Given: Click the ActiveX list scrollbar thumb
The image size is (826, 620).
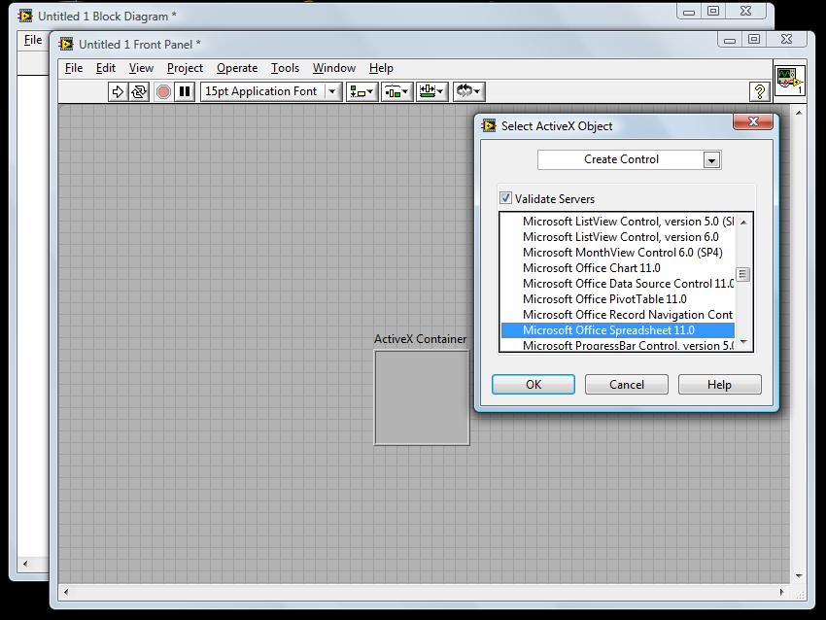Looking at the screenshot, I should (x=742, y=274).
